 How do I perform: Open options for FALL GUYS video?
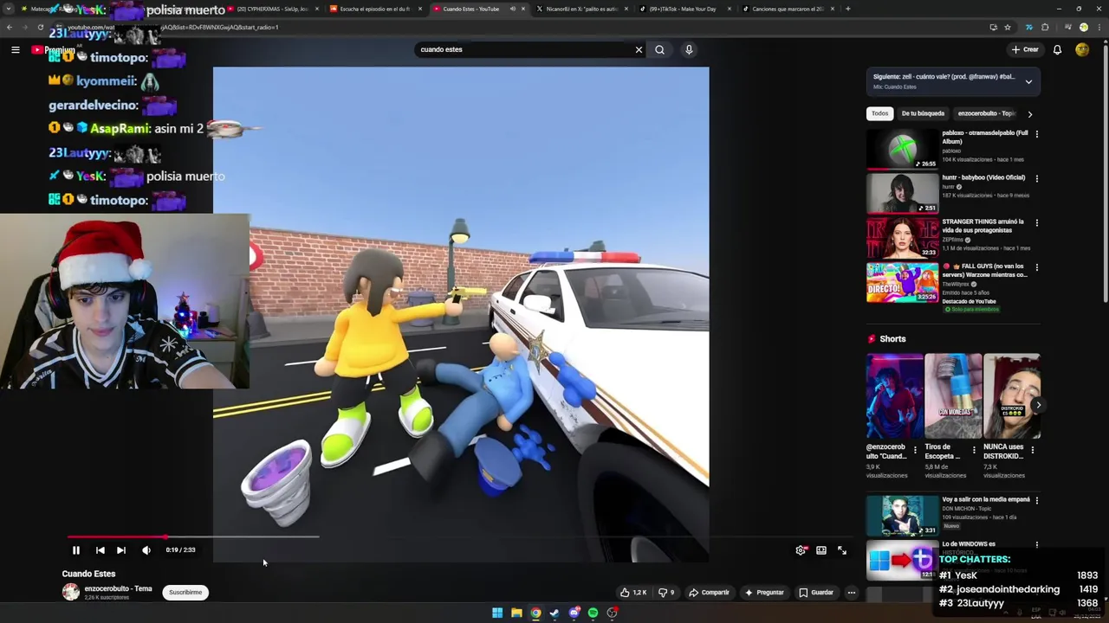click(1036, 267)
